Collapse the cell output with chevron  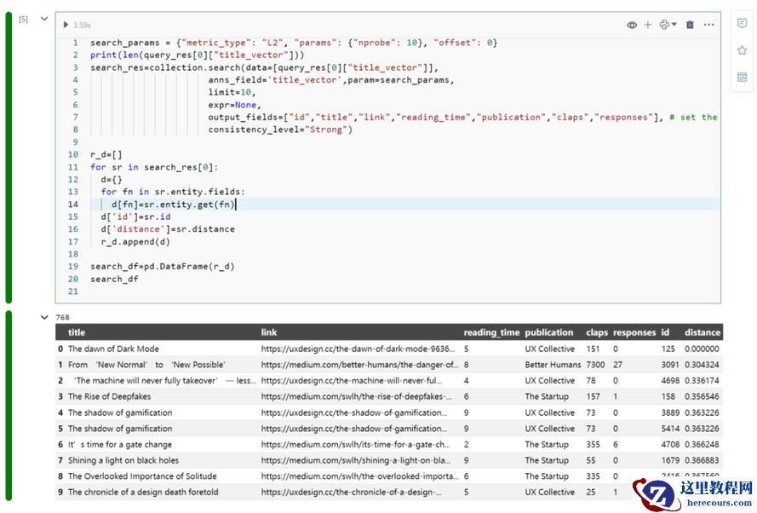click(x=45, y=317)
